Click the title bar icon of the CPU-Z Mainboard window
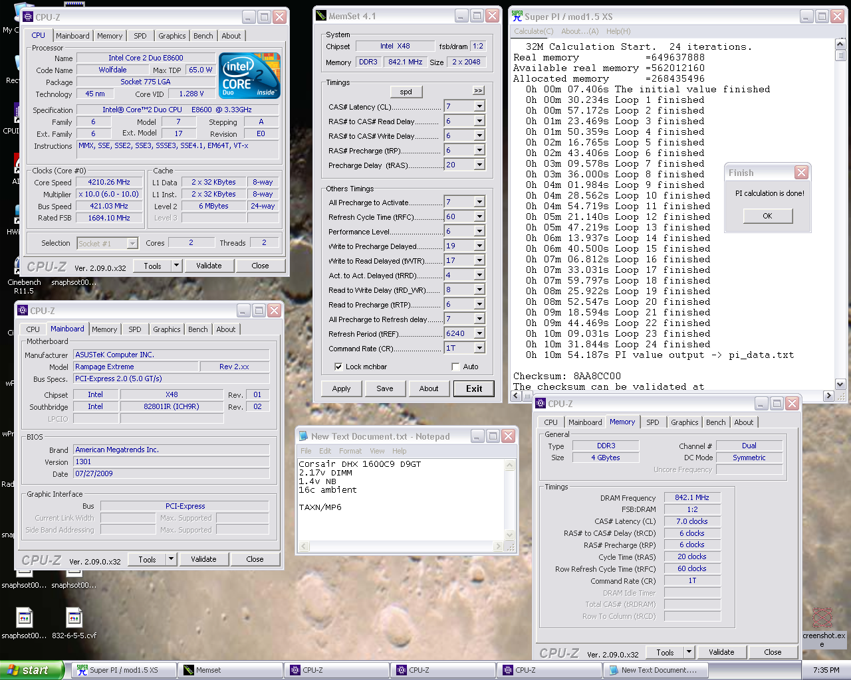The width and height of the screenshot is (851, 680). click(23, 310)
